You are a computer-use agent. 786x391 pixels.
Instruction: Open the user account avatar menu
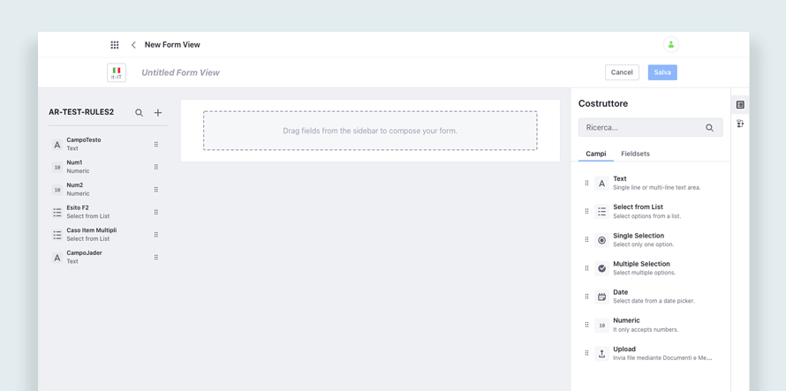pyautogui.click(x=670, y=45)
